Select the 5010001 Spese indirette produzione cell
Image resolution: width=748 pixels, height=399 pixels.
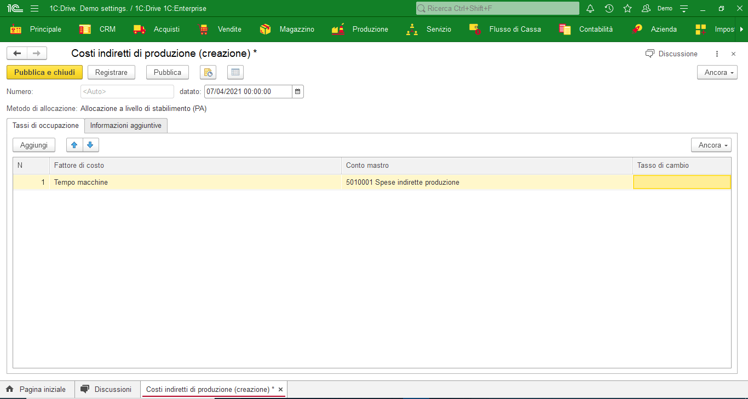point(487,182)
